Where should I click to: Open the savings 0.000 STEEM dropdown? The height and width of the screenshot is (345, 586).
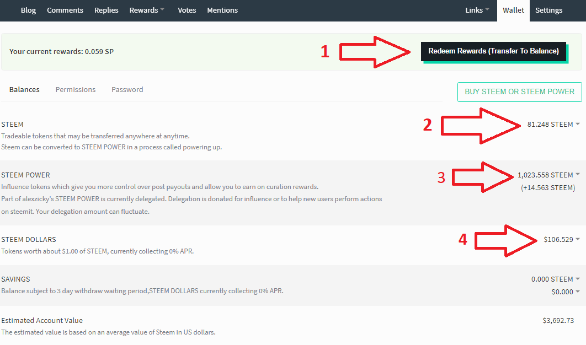coord(555,279)
